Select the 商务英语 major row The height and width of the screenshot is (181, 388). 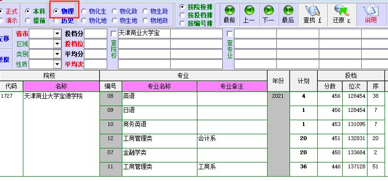[159, 127]
